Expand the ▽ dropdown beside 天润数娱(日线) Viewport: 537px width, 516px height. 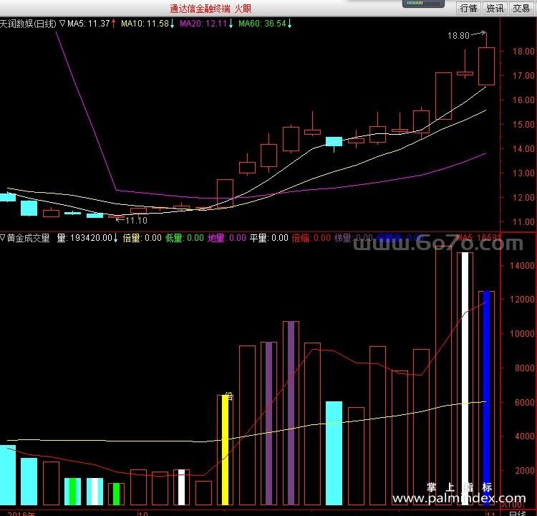(x=62, y=24)
